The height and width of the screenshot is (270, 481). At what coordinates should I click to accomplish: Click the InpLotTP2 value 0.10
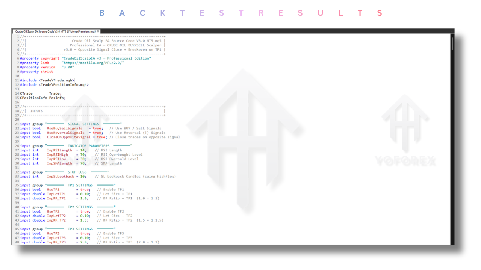coord(84,216)
